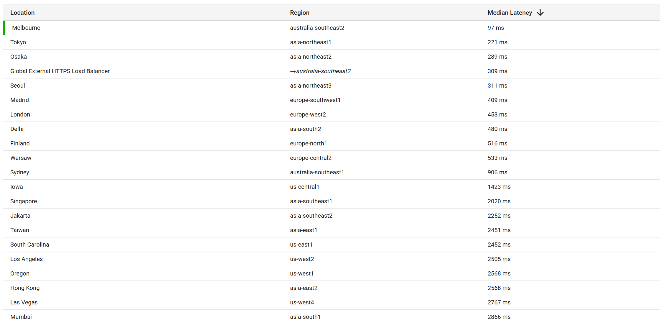
Task: Click the us-central1 region for Iowa
Action: coord(304,187)
